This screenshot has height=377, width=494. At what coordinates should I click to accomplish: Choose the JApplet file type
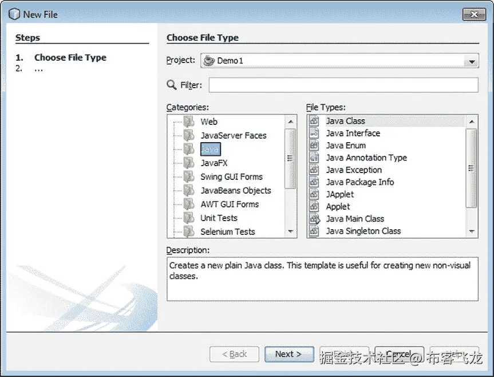pos(340,194)
